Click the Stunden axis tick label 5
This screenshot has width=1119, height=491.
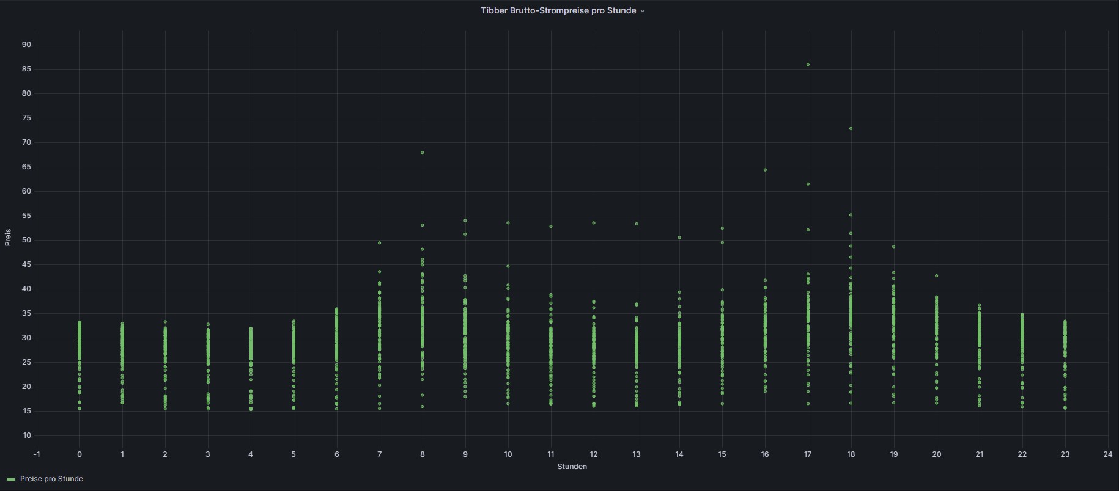pyautogui.click(x=294, y=454)
